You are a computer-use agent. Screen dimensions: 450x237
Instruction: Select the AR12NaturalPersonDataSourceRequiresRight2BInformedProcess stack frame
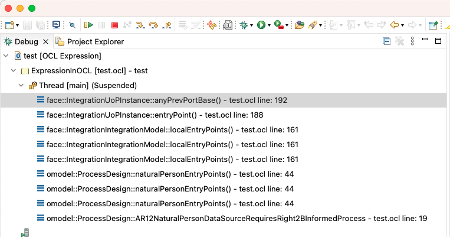(x=232, y=218)
